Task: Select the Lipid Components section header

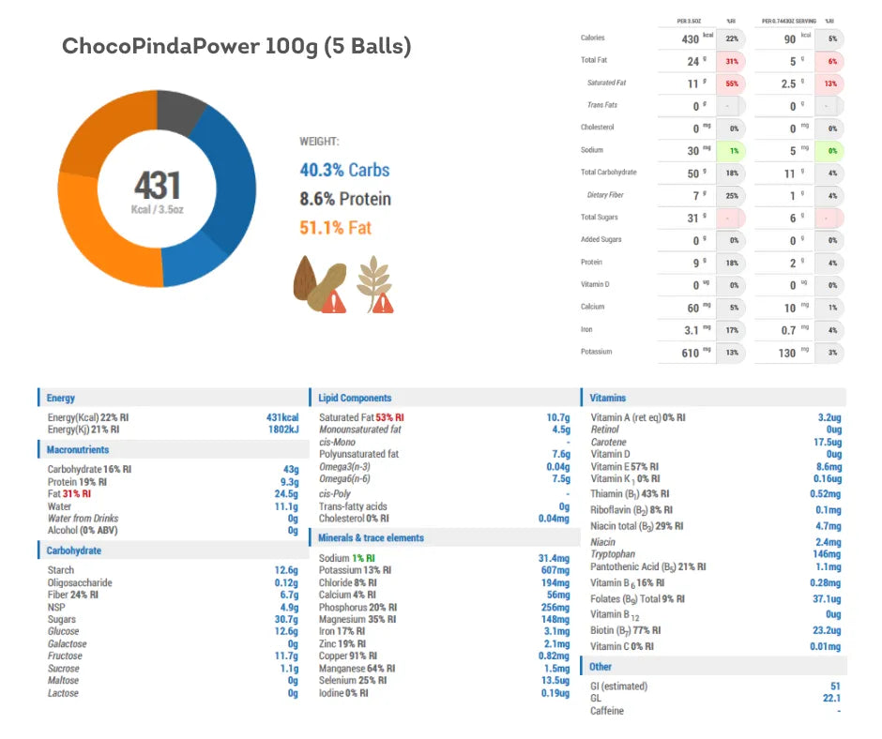Action: (355, 399)
